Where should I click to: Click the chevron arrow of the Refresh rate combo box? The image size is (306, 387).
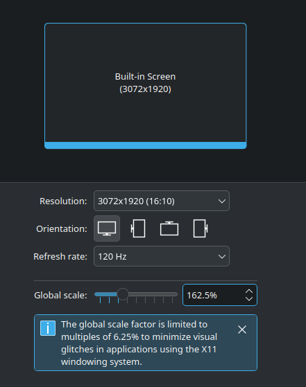(x=222, y=256)
